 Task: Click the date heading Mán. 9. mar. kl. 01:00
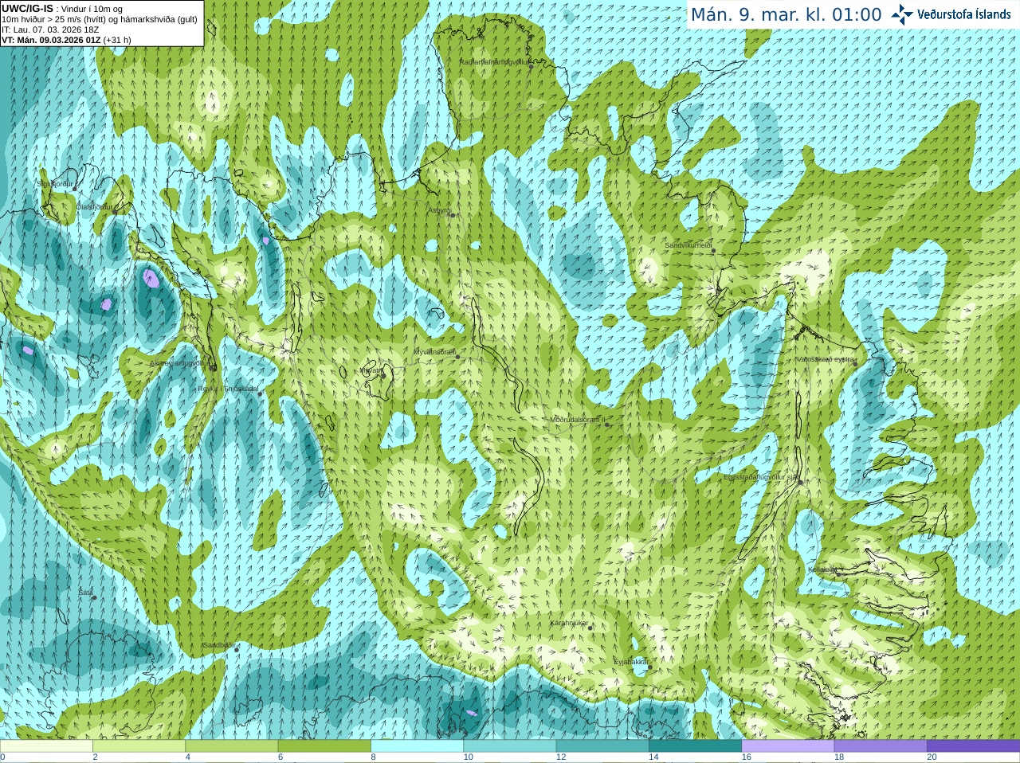pyautogui.click(x=786, y=14)
